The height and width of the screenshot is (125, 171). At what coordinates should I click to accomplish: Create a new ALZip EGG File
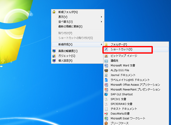pos(136,70)
